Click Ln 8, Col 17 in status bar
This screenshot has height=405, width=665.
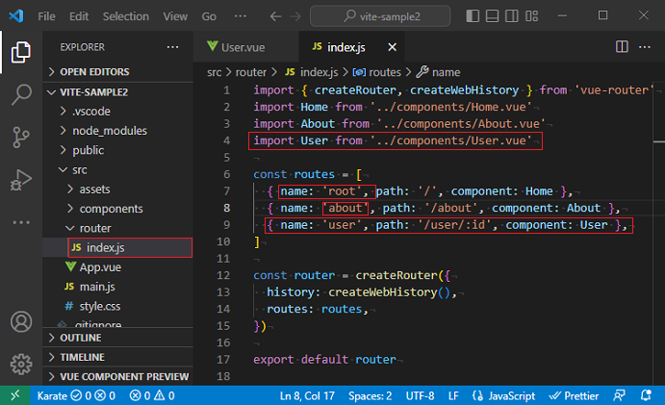pos(307,395)
